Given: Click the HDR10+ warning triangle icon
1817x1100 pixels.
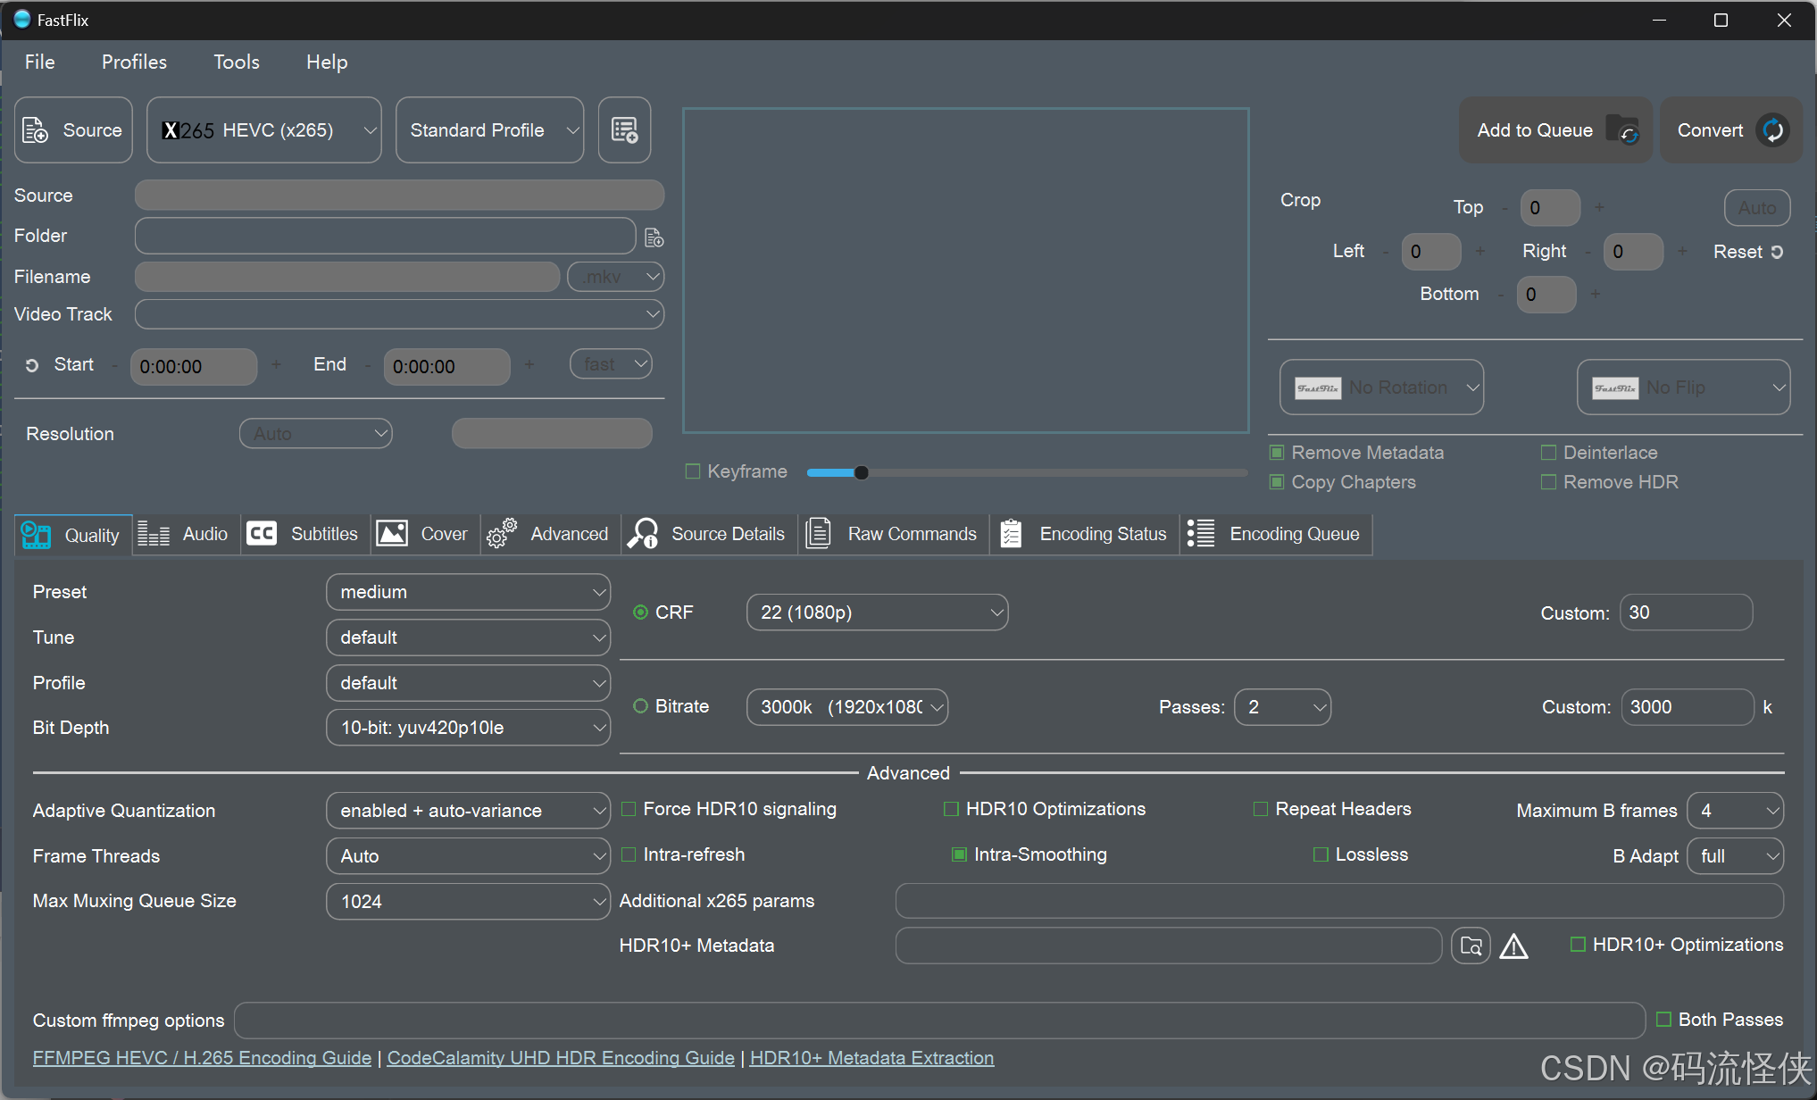Looking at the screenshot, I should (1513, 946).
